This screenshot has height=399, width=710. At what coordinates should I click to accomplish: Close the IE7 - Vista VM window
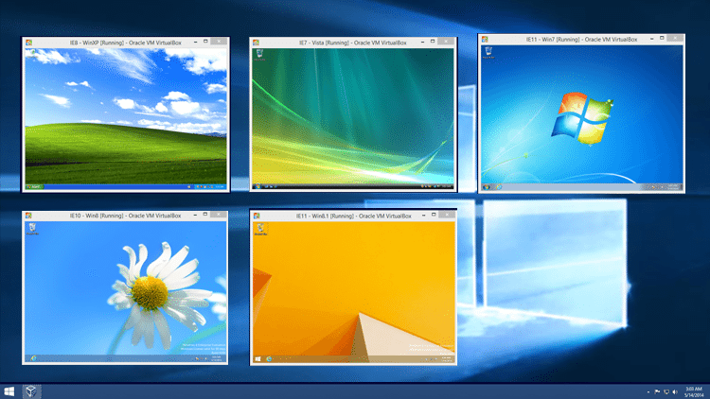(x=447, y=42)
